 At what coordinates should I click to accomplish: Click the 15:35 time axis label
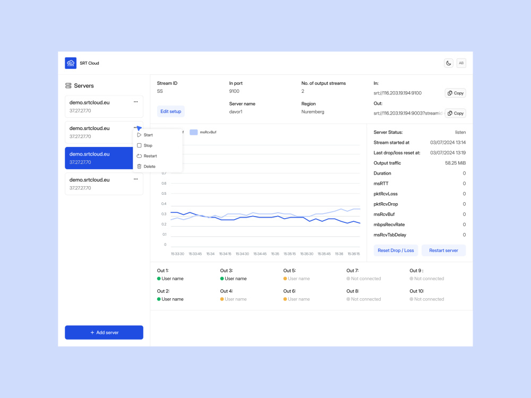275,254
